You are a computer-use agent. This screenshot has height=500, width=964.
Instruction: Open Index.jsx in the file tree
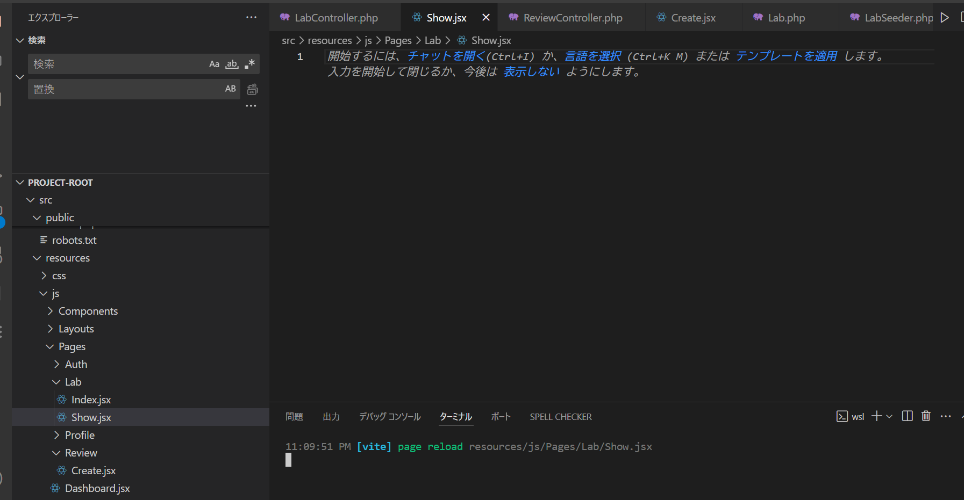click(x=141, y=400)
